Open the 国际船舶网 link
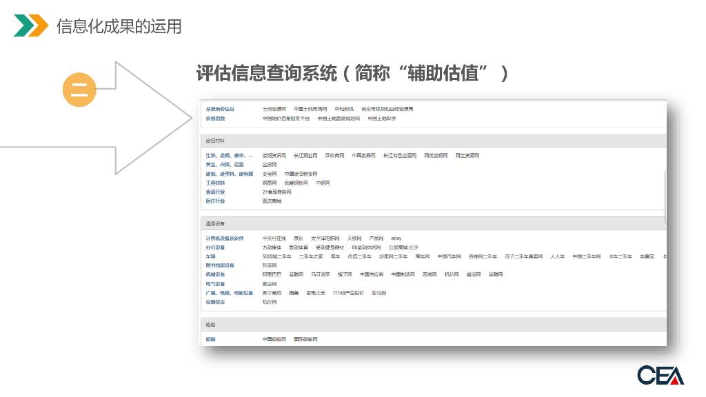The image size is (706, 397). (x=305, y=339)
